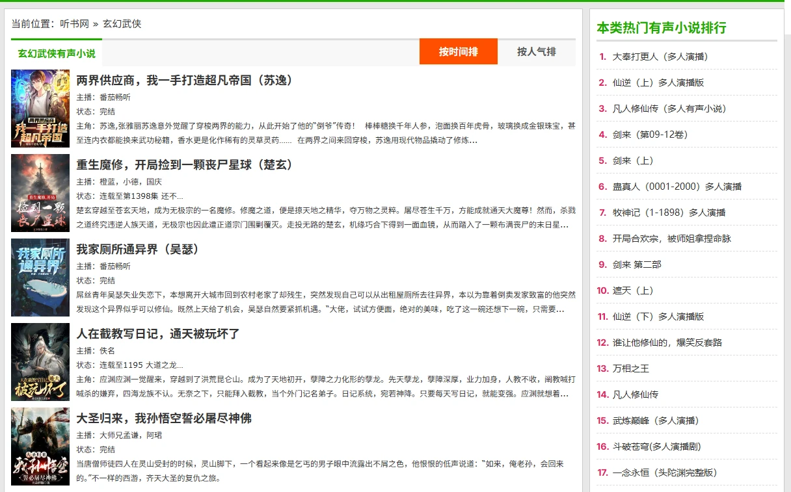Open title 重生魔修，开局捡到一颗丧尸星球
The width and height of the screenshot is (791, 492).
click(185, 165)
